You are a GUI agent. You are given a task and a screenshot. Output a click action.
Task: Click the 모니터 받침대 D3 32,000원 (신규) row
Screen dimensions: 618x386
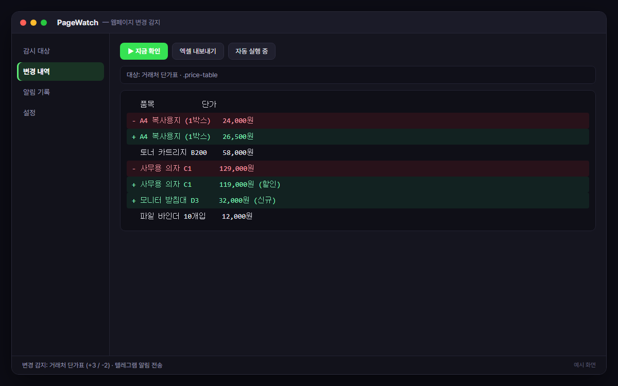pyautogui.click(x=357, y=200)
